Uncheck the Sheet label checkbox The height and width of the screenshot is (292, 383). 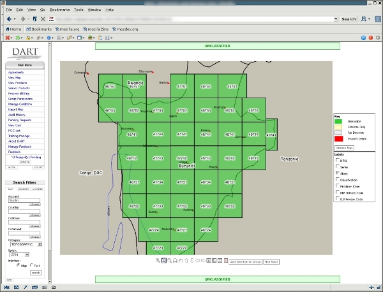(x=338, y=173)
